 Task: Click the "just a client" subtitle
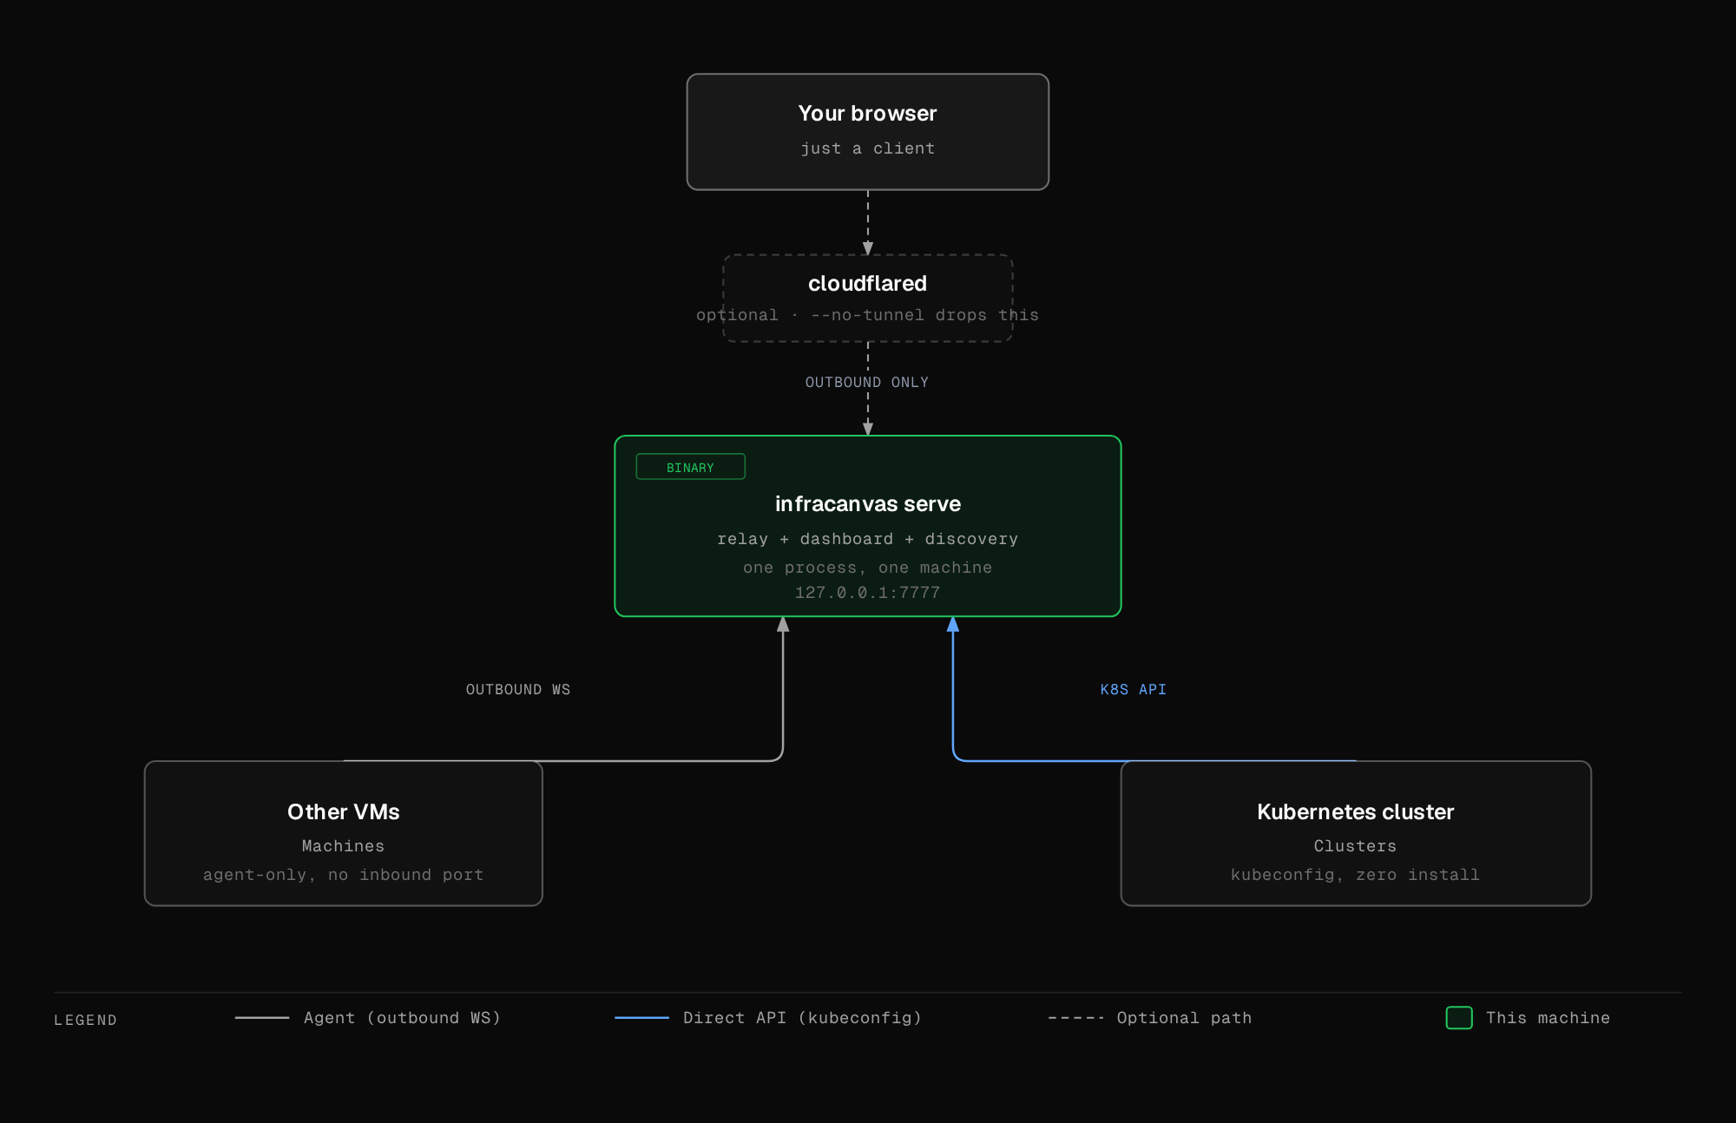point(867,148)
